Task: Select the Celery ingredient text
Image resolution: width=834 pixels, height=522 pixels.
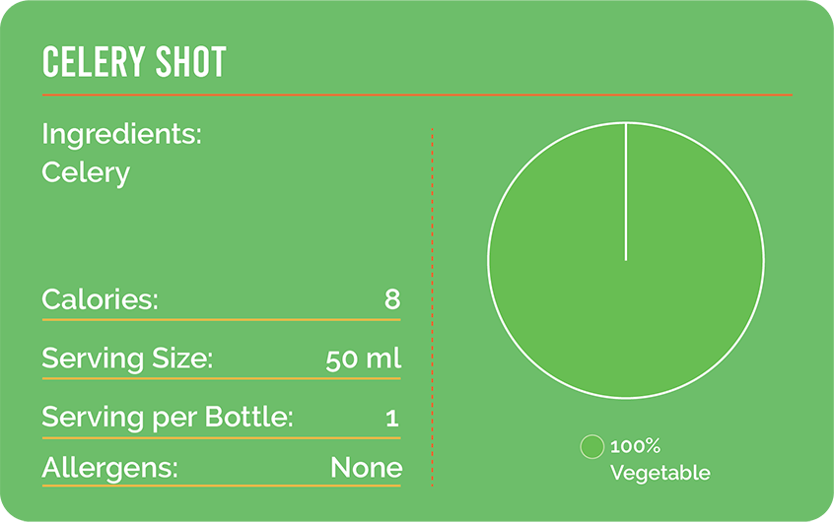Action: click(x=86, y=172)
